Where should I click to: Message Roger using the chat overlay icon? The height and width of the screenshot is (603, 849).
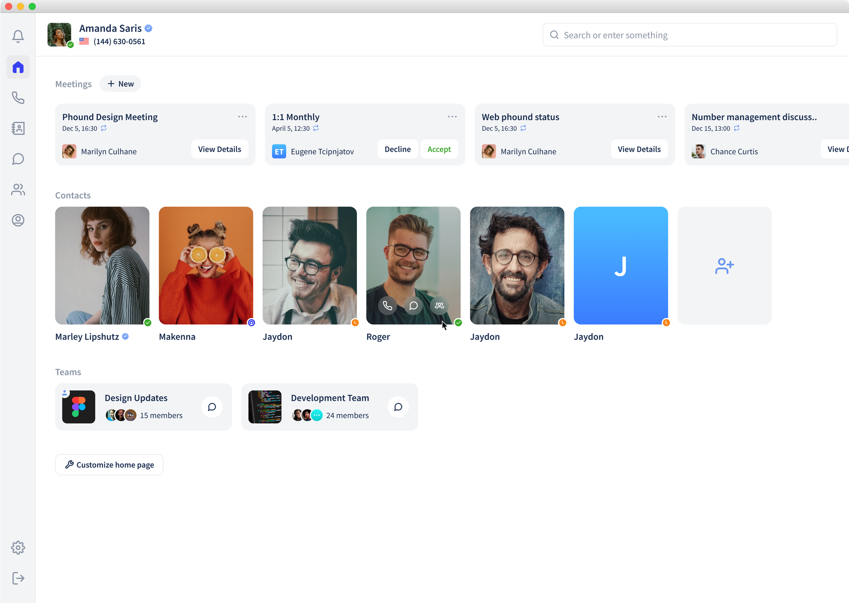(x=413, y=306)
